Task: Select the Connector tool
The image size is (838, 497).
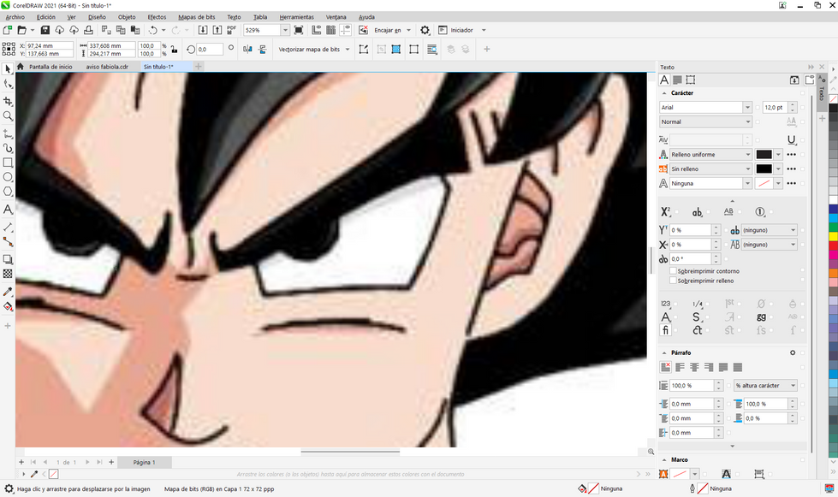Action: [x=8, y=242]
